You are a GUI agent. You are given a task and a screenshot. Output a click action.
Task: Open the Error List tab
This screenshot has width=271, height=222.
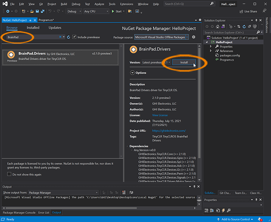[x=44, y=213]
